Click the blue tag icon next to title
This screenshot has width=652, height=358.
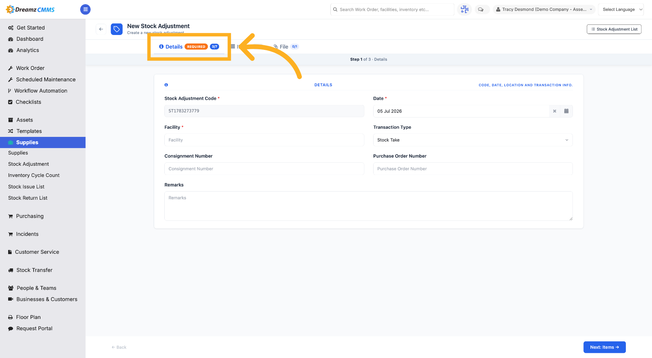(x=116, y=29)
